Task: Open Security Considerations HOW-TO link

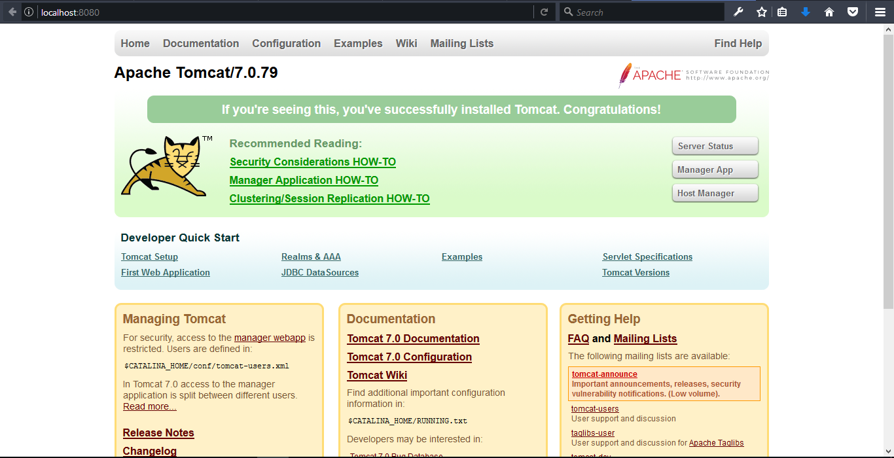Action: (x=313, y=162)
